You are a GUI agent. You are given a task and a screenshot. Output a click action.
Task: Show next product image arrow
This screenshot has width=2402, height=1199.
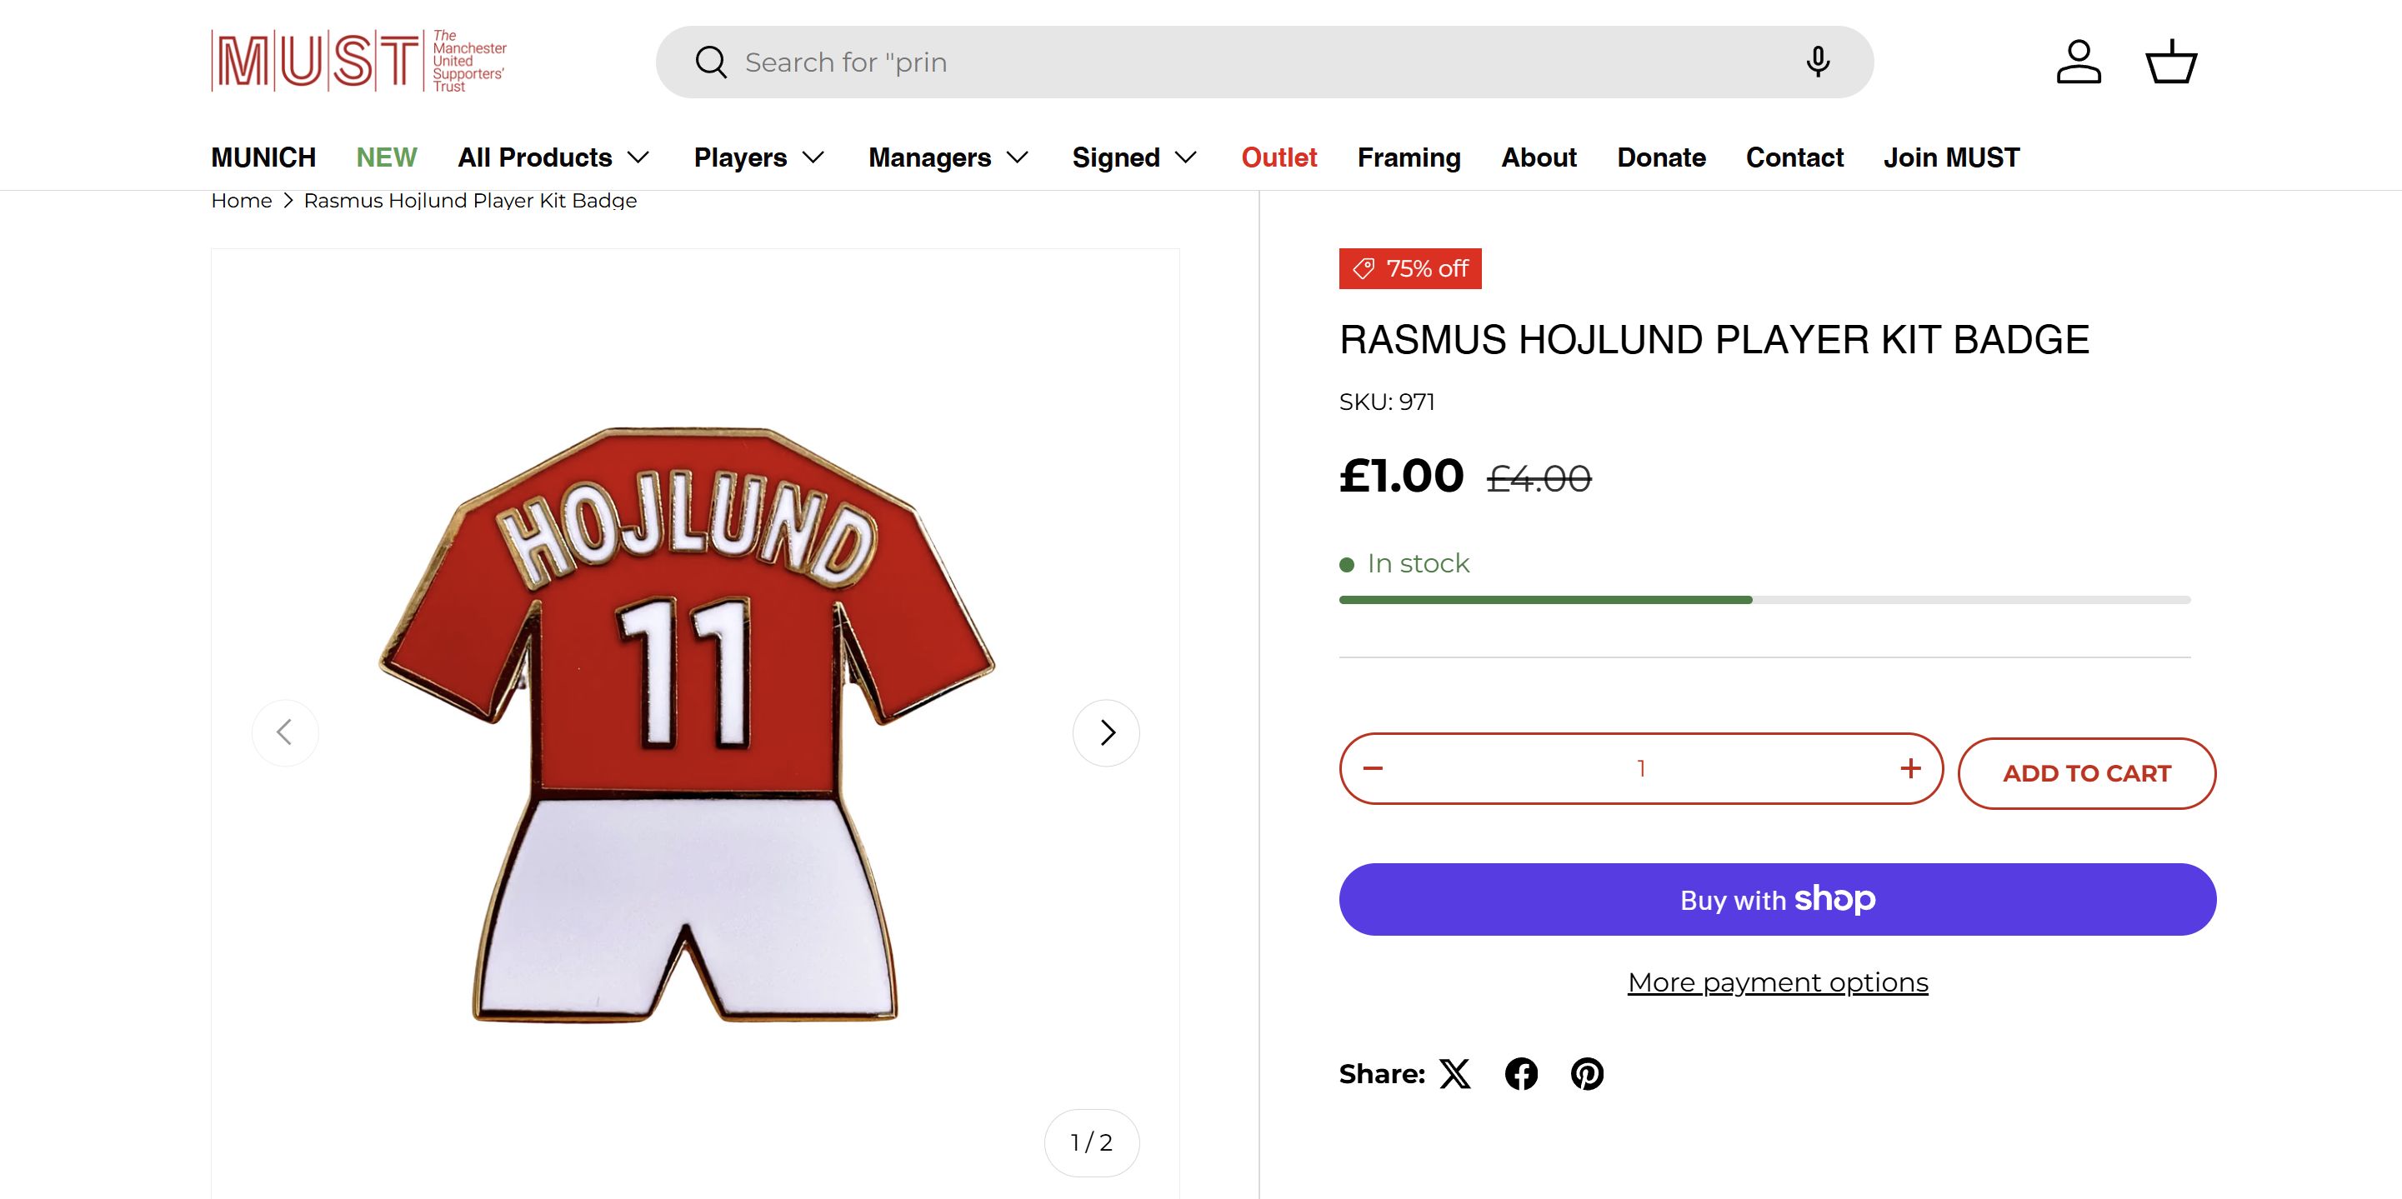1106,733
